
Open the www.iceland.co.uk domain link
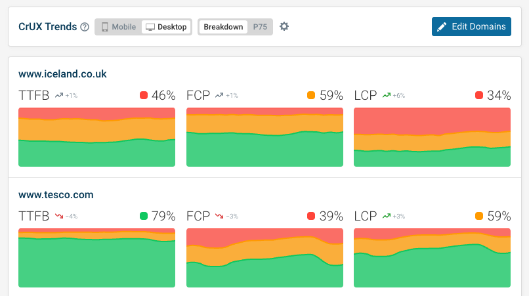tap(62, 74)
